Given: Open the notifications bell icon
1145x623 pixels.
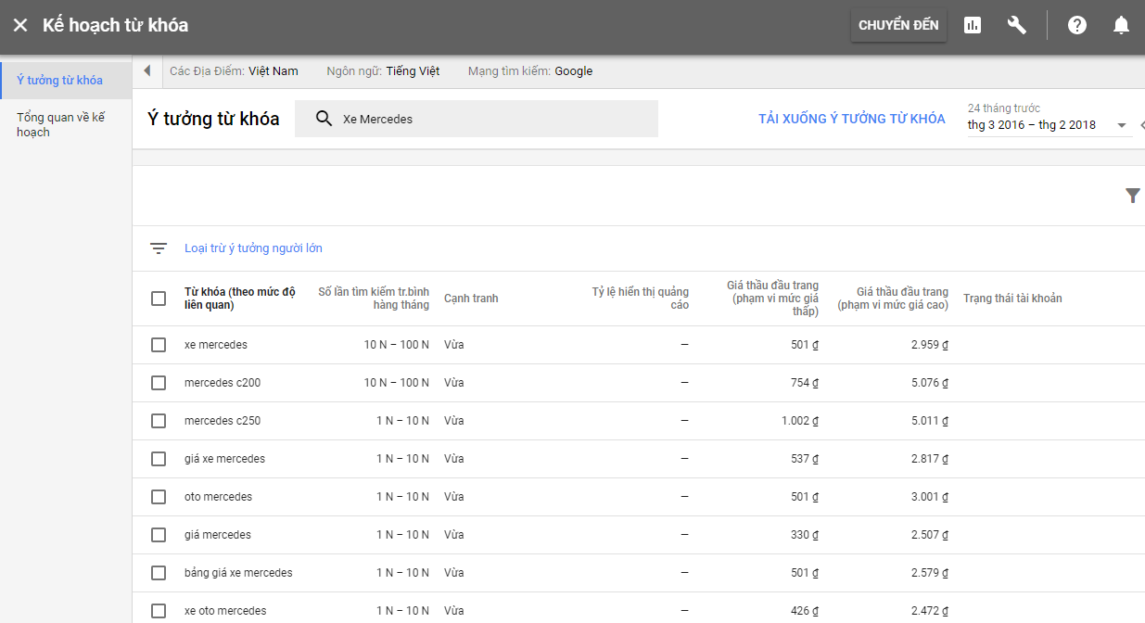Looking at the screenshot, I should [1121, 25].
